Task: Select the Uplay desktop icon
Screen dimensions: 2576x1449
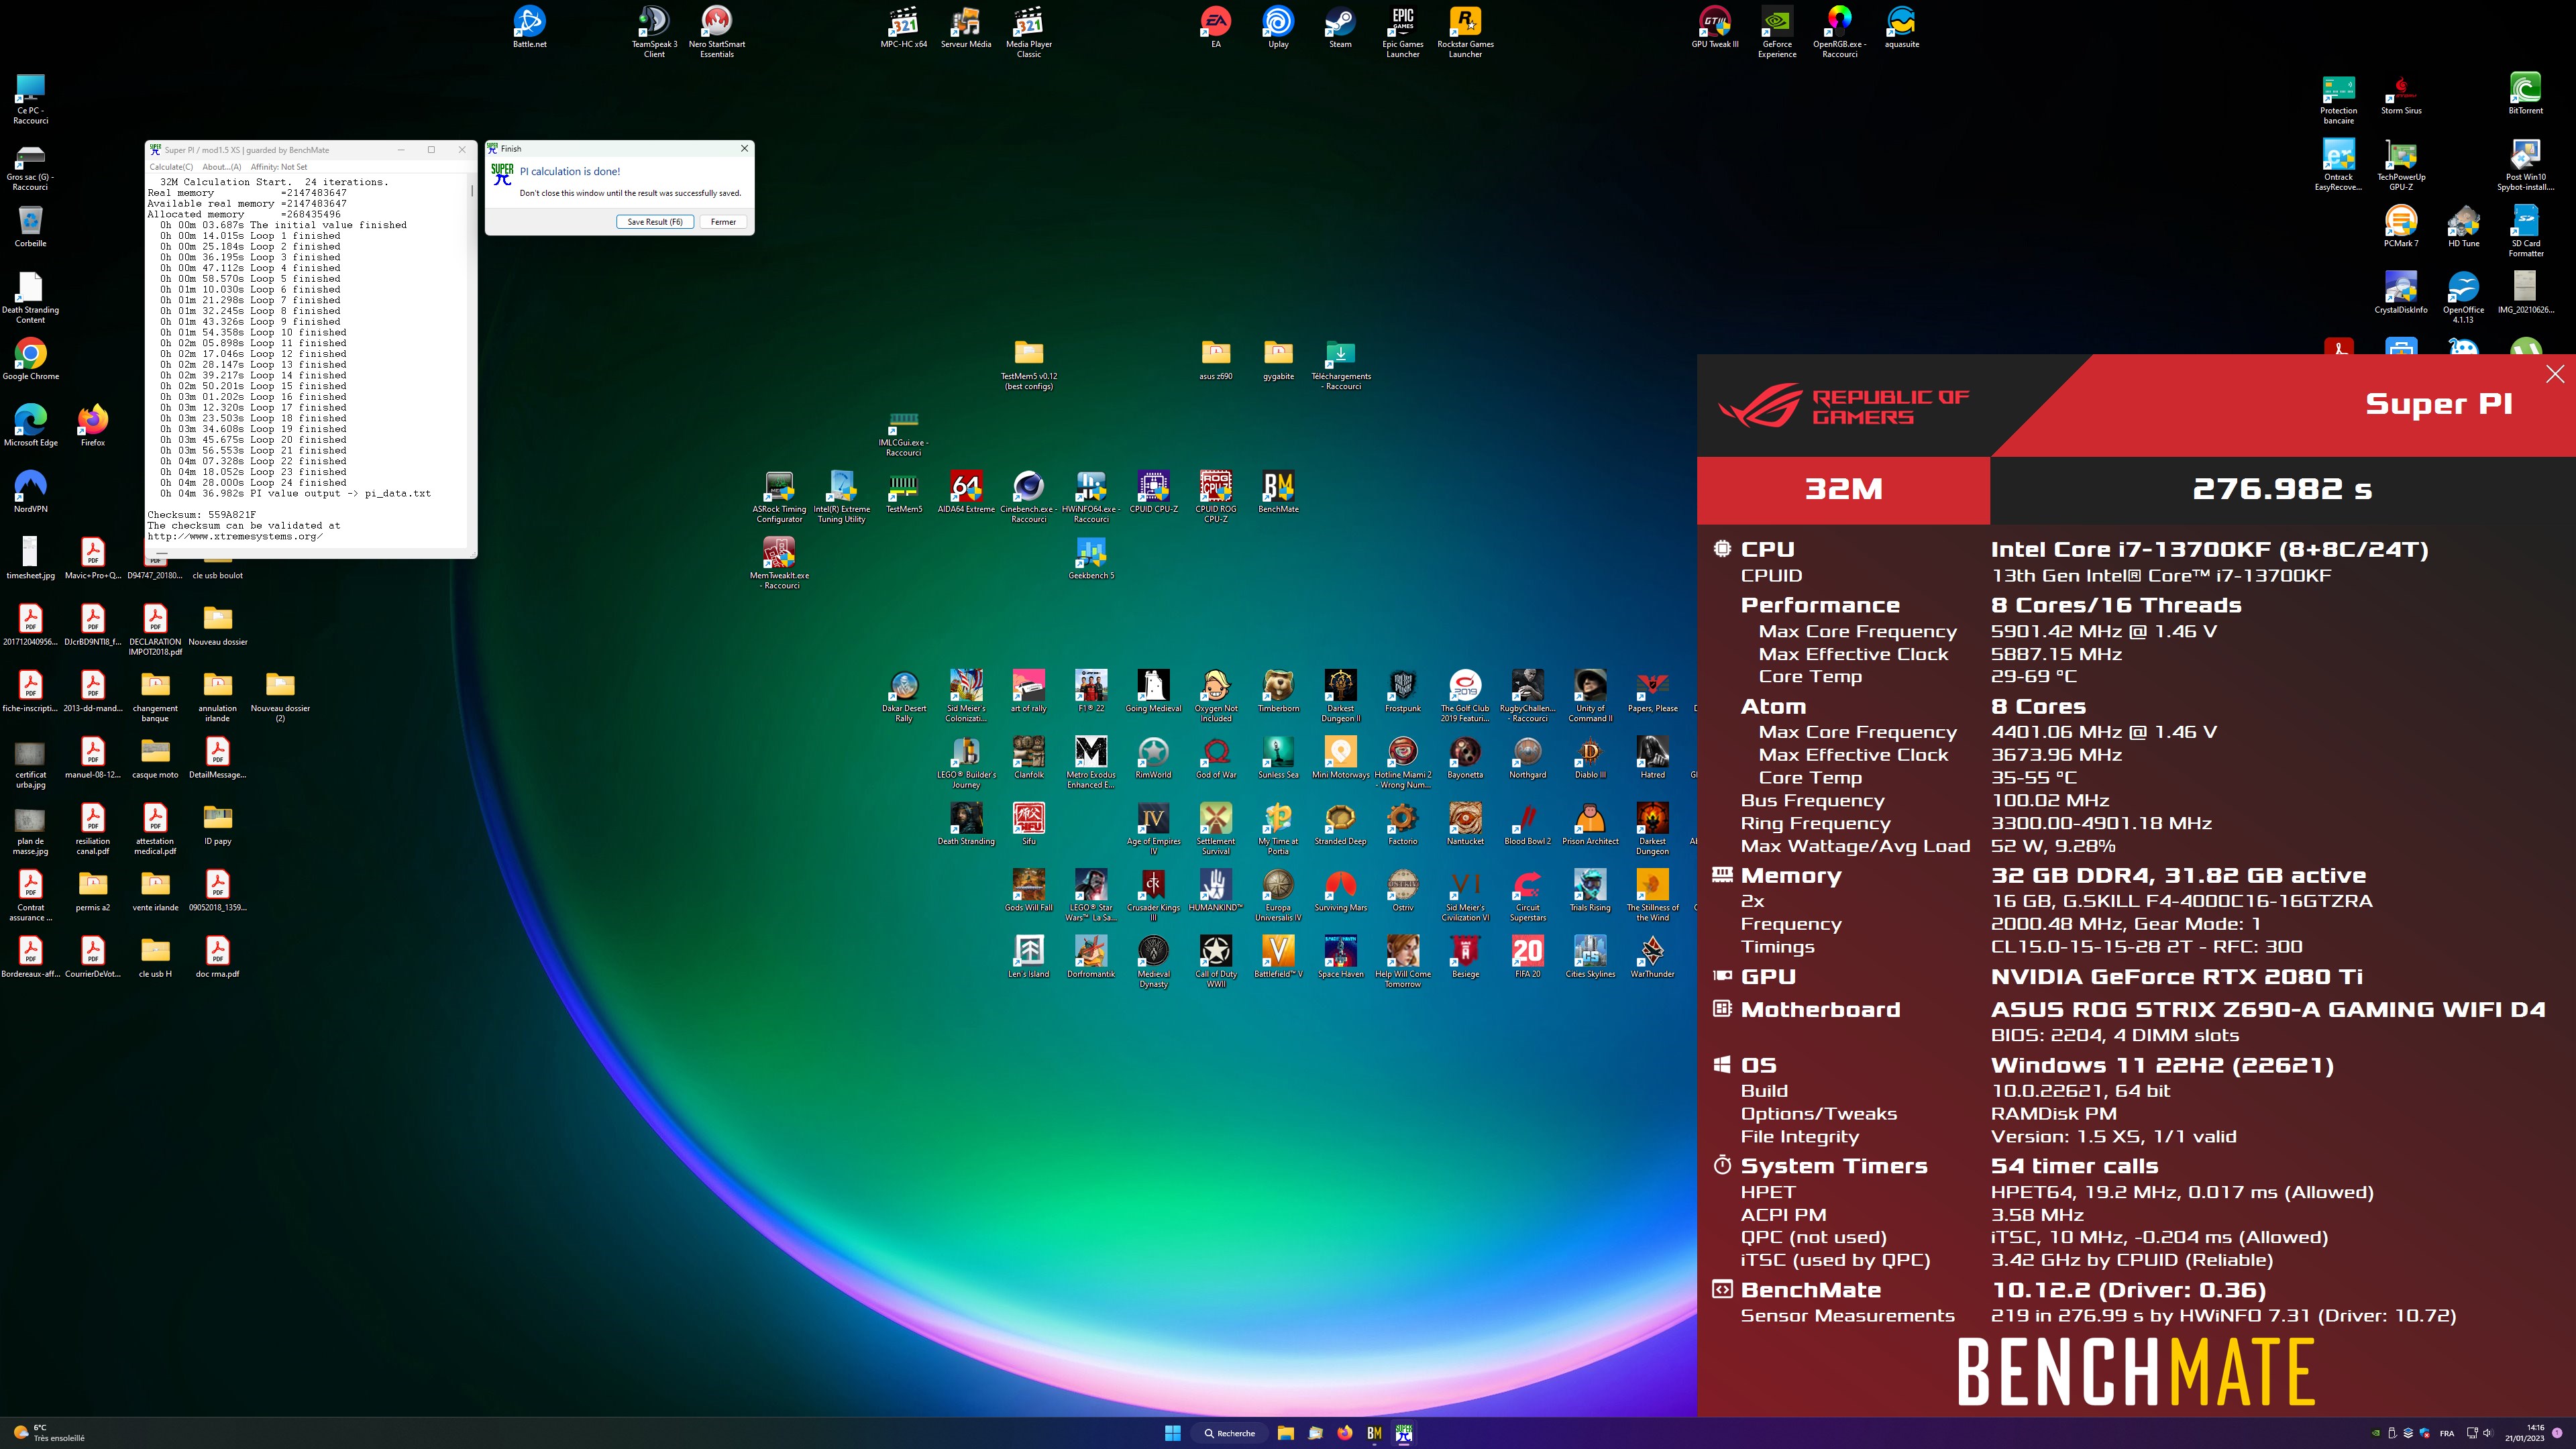Action: coord(1278,27)
